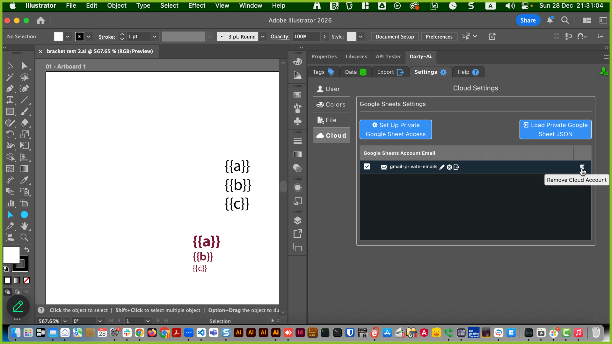This screenshot has height=344, width=612.
Task: Click the pencil icon to edit gmail-private-emails
Action: 442,167
